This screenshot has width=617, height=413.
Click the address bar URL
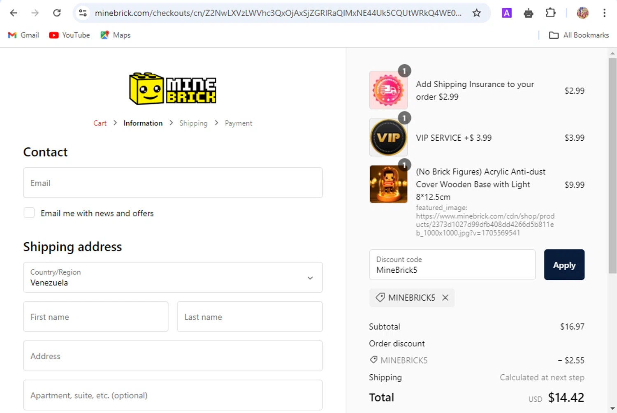[x=278, y=13]
